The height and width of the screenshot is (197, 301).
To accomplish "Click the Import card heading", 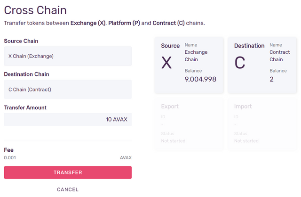I will coord(243,107).
